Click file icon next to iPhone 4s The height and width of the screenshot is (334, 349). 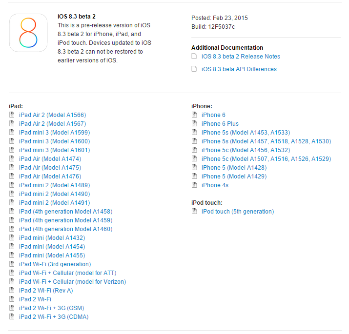tap(194, 185)
